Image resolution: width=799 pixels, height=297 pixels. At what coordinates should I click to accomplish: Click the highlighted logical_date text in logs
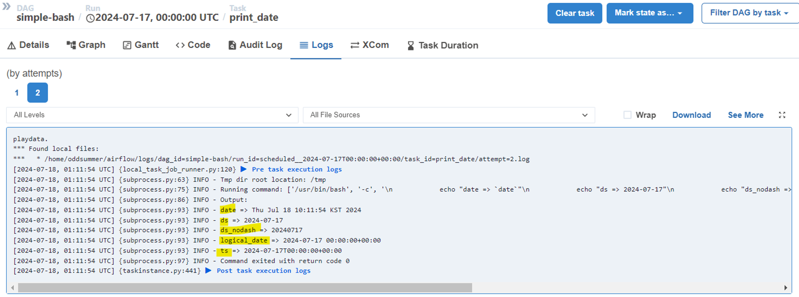tap(244, 240)
